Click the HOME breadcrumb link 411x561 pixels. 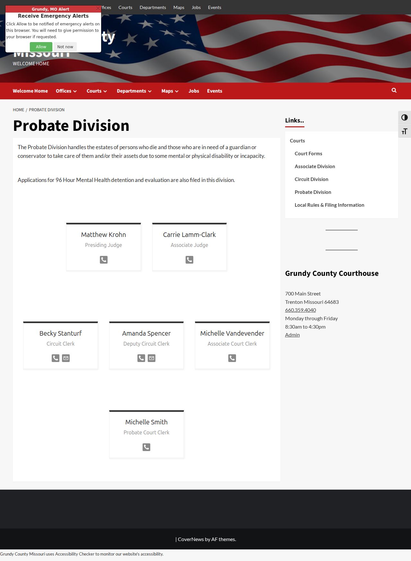[18, 110]
